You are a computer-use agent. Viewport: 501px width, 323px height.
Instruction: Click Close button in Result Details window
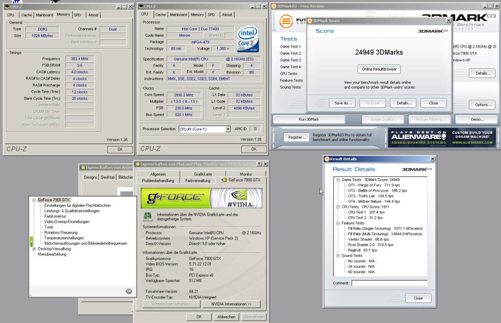point(418,298)
